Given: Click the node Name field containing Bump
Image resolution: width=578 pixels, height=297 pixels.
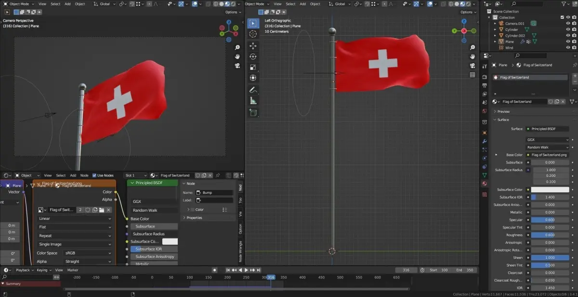Looking at the screenshot, I should (x=214, y=192).
